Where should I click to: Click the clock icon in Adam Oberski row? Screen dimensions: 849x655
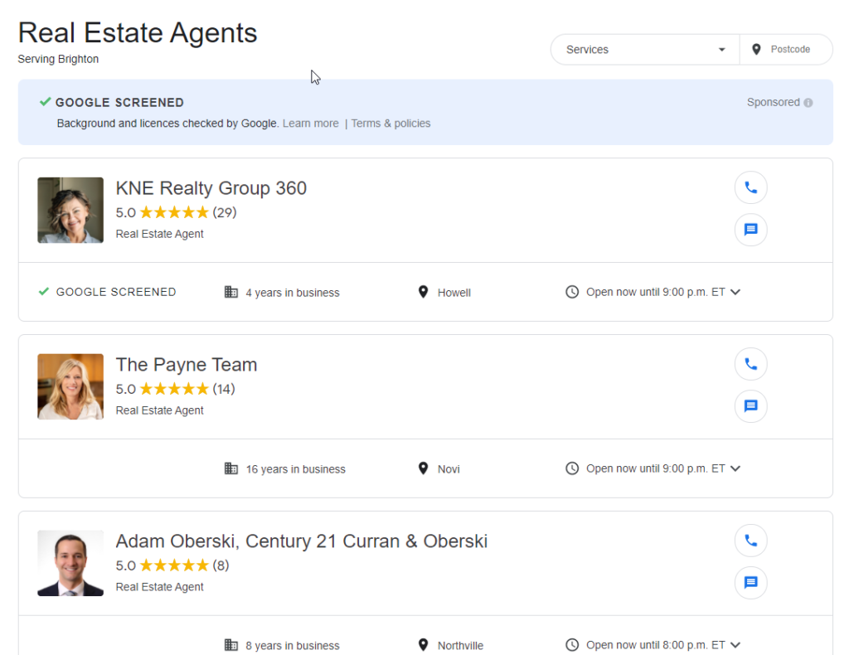pyautogui.click(x=572, y=645)
